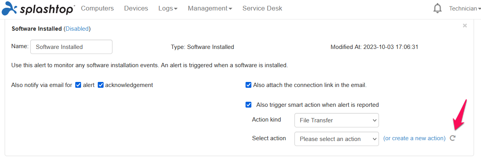The height and width of the screenshot is (160, 481).
Task: Toggle the alert email checkbox
Action: click(x=78, y=85)
